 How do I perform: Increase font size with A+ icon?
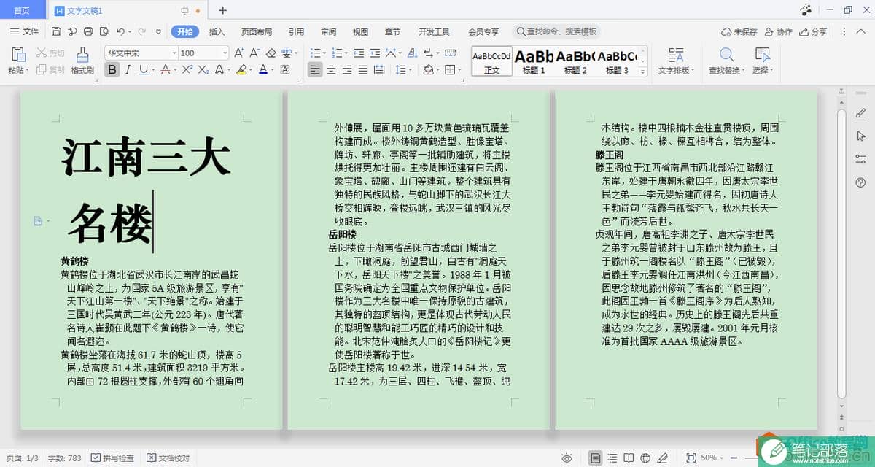tap(239, 53)
